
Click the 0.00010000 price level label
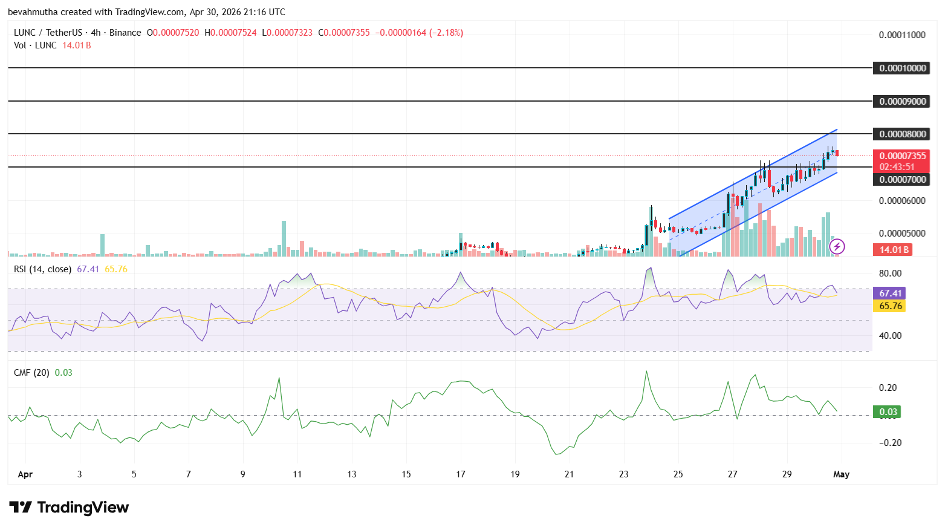[902, 68]
